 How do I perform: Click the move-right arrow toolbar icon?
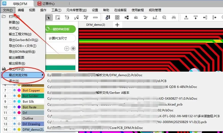coord(214,17)
